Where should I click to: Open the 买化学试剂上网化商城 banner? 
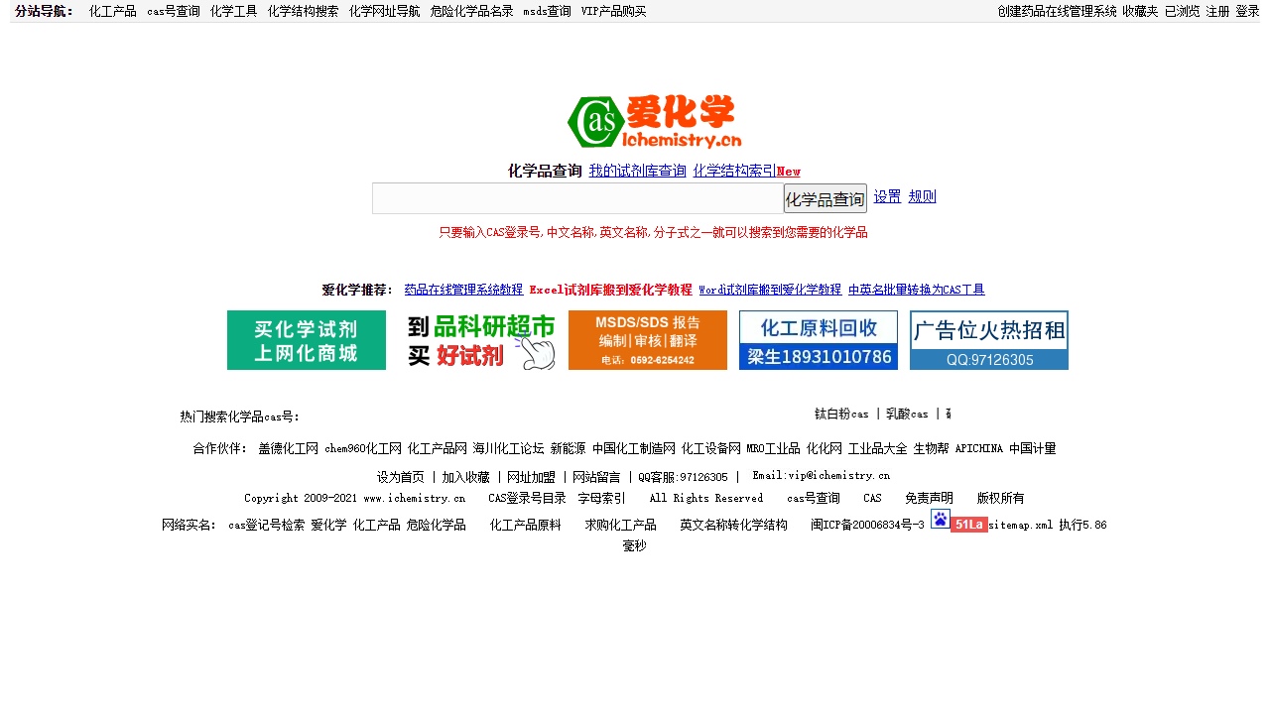pos(307,340)
